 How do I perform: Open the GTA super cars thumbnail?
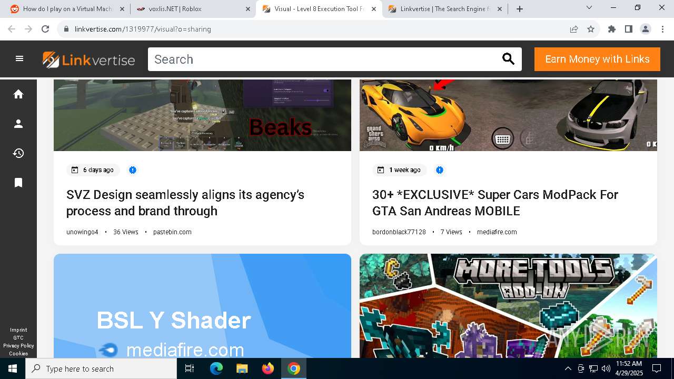pyautogui.click(x=508, y=115)
